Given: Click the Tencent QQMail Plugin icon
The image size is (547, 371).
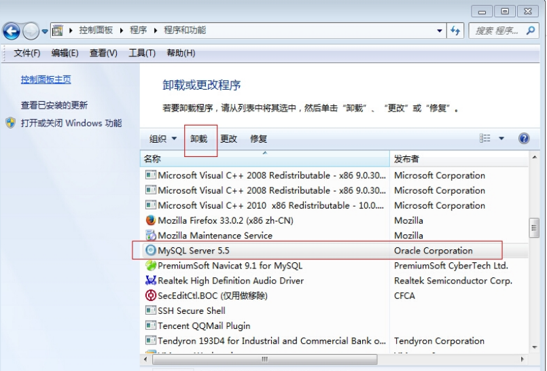Looking at the screenshot, I should [x=151, y=325].
